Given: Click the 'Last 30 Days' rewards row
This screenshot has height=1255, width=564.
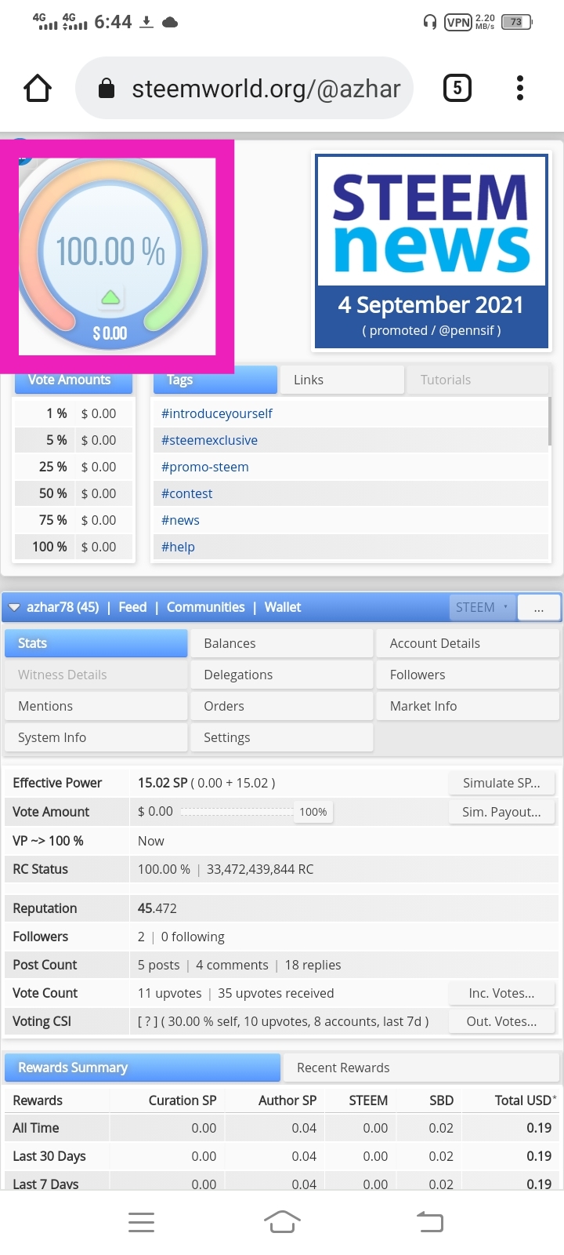Looking at the screenshot, I should pyautogui.click(x=282, y=1156).
